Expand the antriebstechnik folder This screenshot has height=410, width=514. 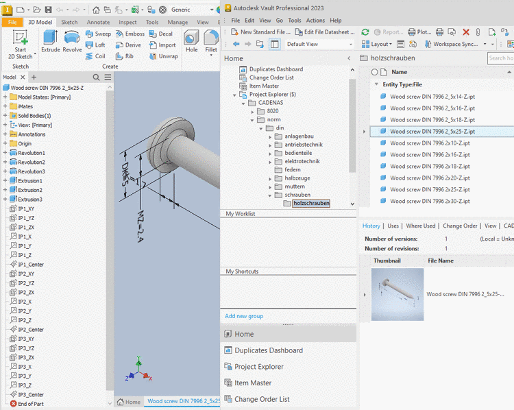[x=270, y=145]
